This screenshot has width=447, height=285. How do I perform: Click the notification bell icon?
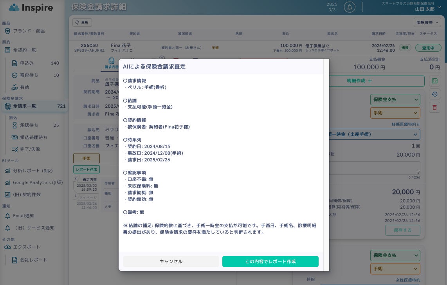coord(350,7)
